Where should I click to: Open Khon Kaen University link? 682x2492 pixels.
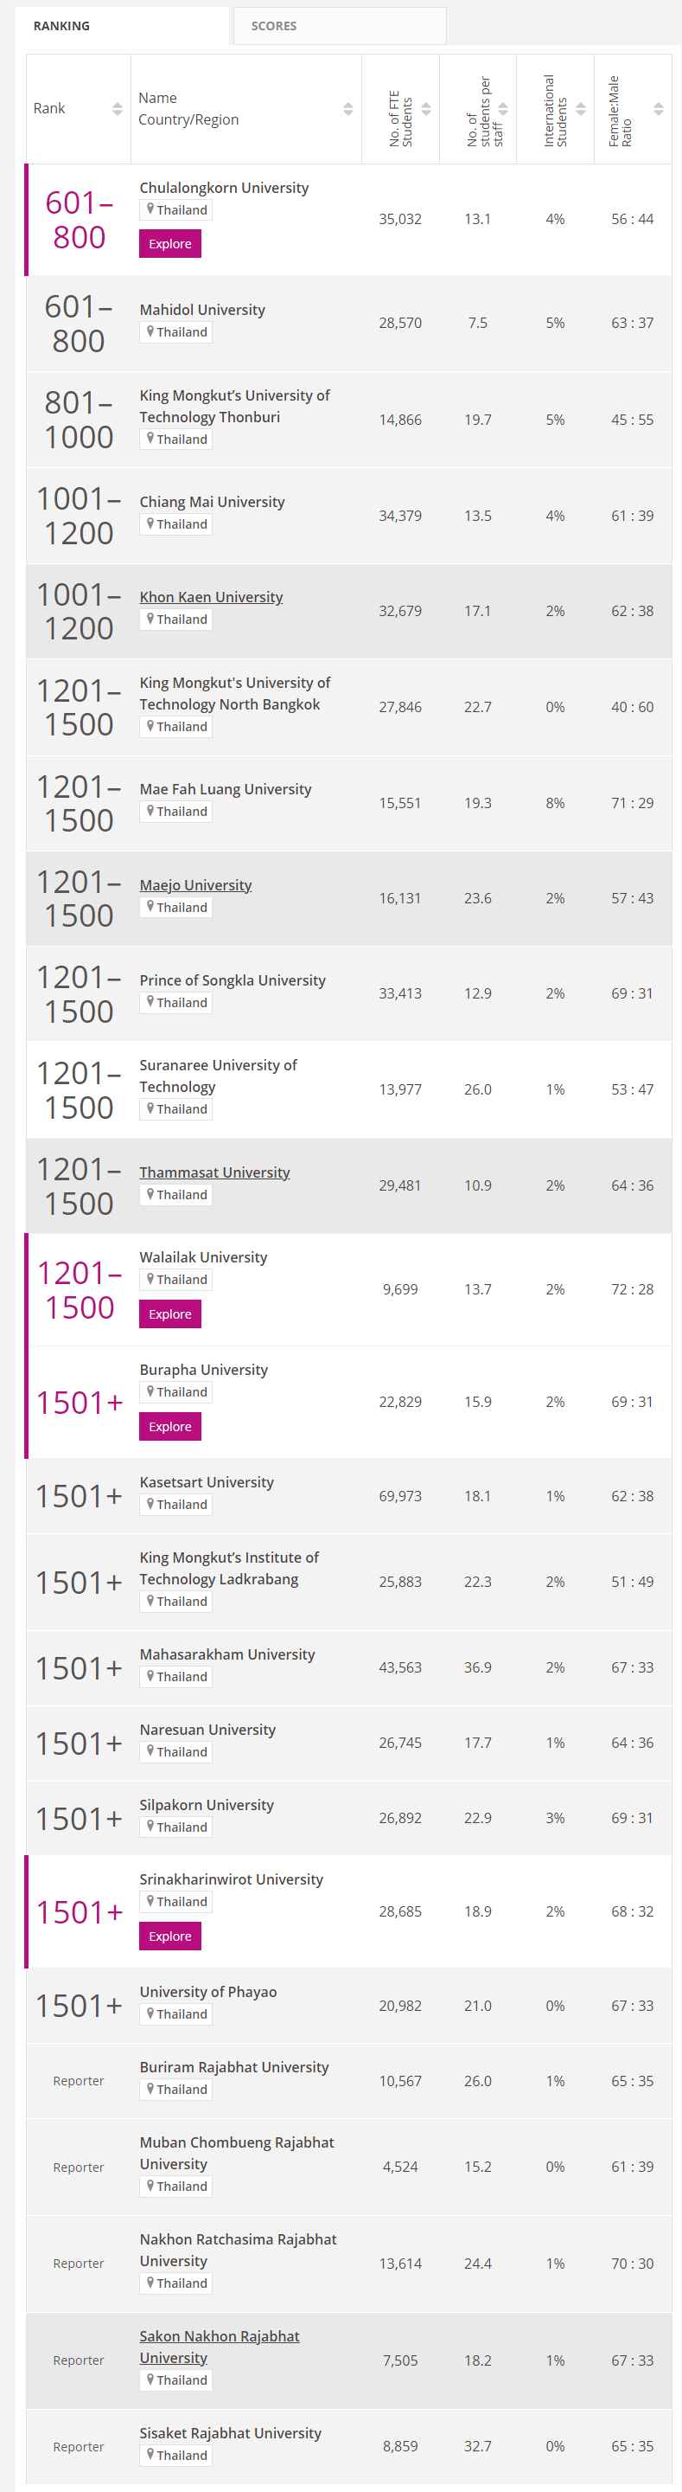(x=211, y=597)
